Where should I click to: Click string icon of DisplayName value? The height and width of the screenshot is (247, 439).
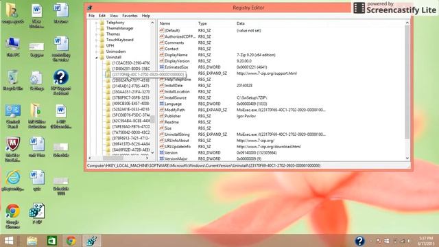tap(162, 55)
